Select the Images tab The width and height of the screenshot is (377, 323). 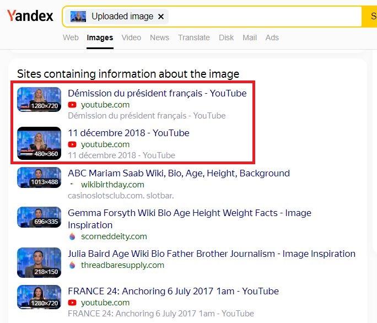coord(100,37)
